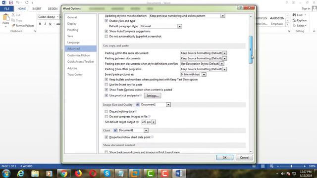Click the Word Options vertical scrollbar thumb
Viewport: 317px width, 178px height.
pyautogui.click(x=251, y=49)
